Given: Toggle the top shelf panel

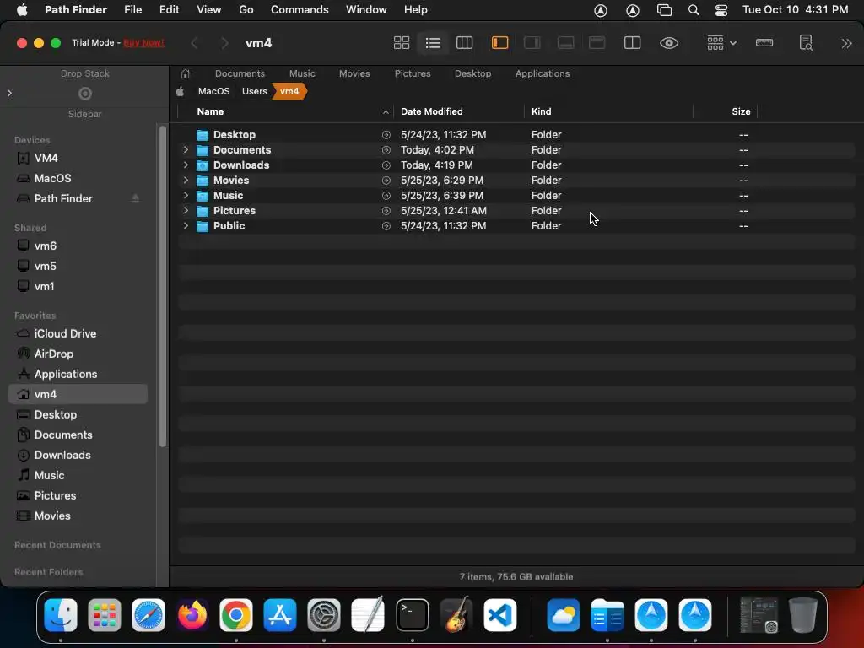Looking at the screenshot, I should 597,43.
